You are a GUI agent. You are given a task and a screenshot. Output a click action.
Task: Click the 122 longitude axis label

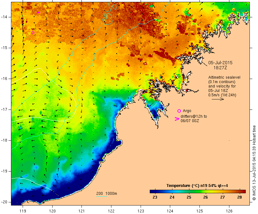tap(111, 211)
